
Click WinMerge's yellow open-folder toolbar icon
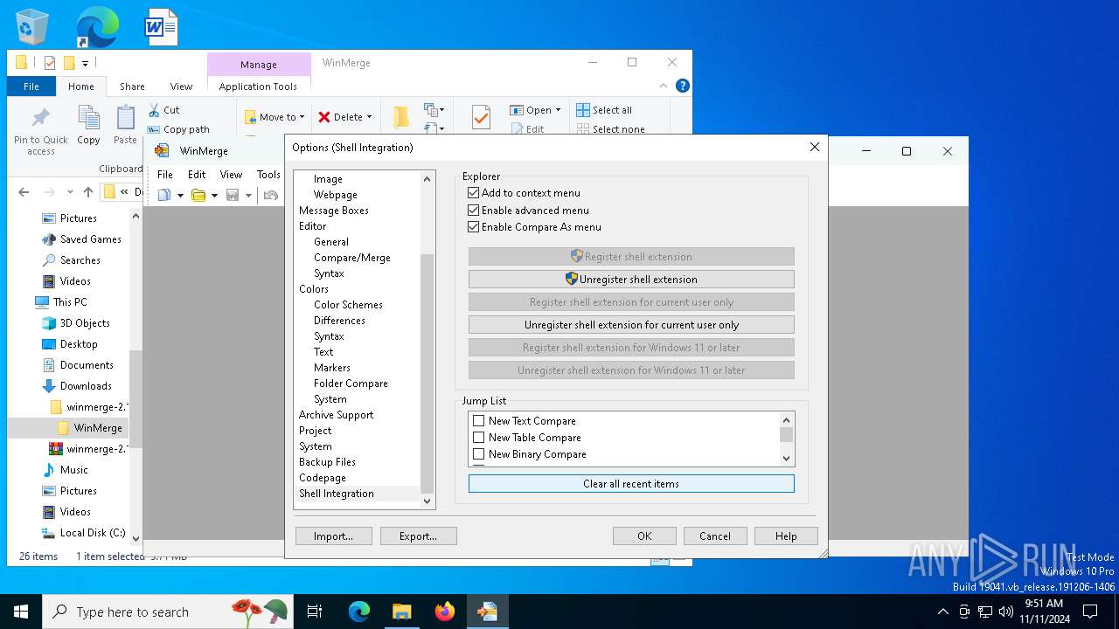click(x=198, y=195)
